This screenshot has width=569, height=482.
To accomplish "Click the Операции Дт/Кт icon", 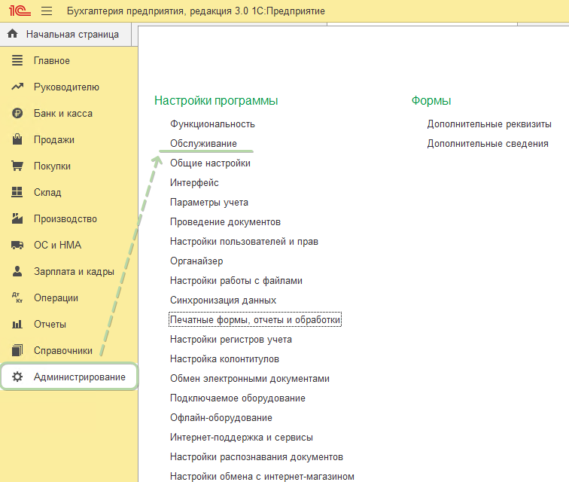I will tap(17, 297).
